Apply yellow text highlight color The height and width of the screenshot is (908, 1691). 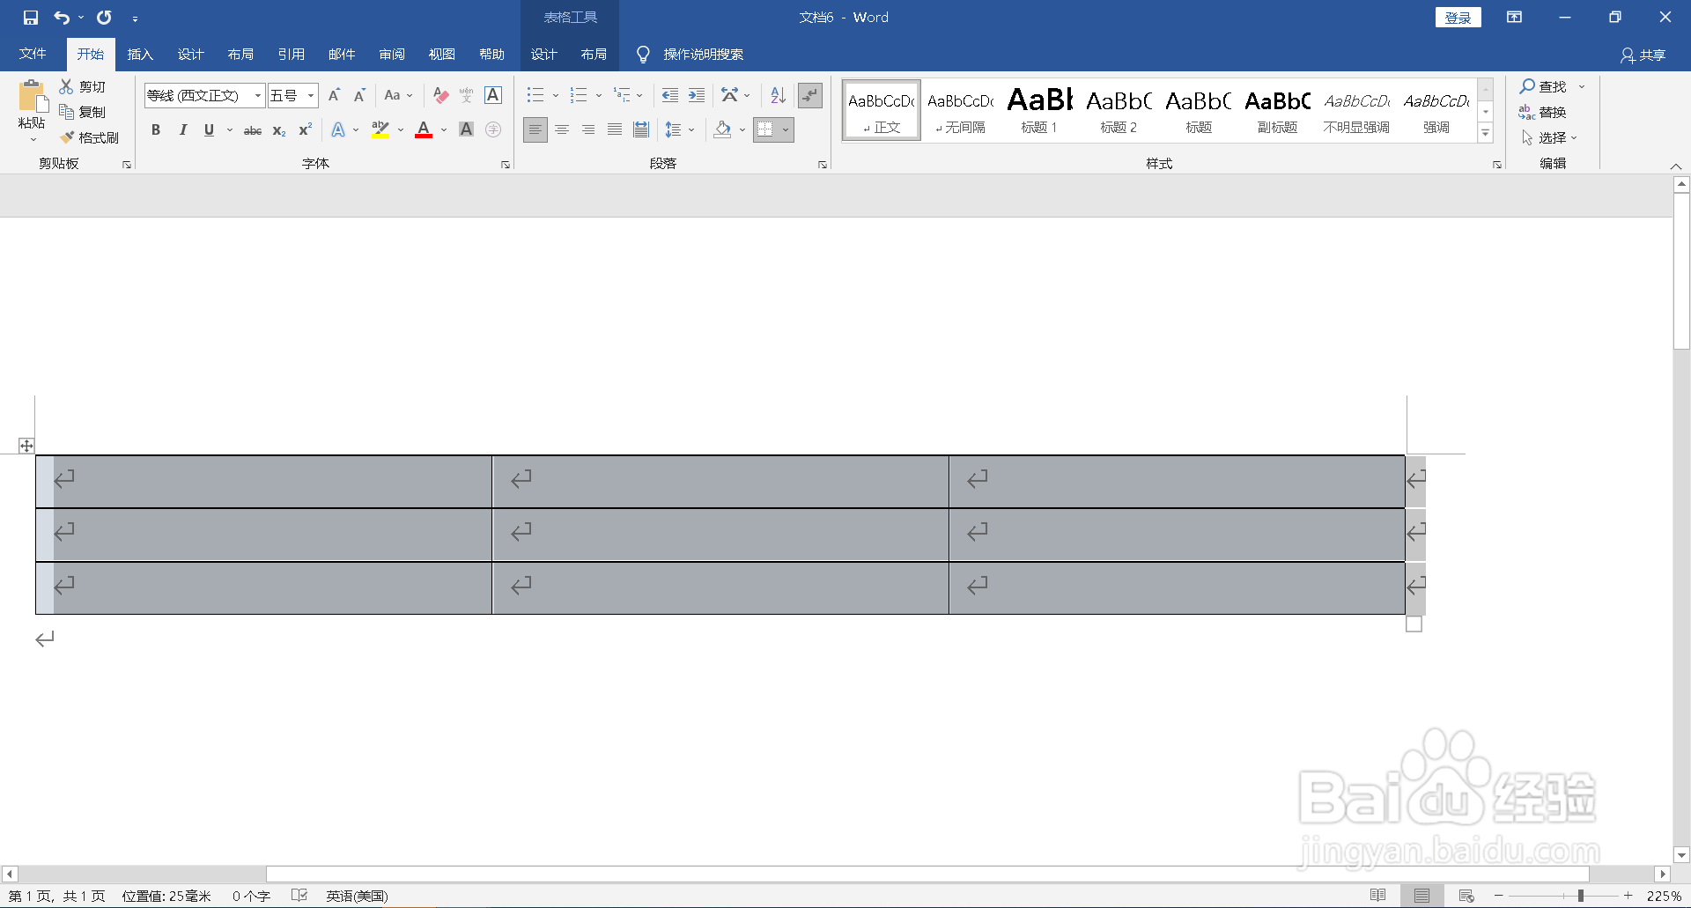point(380,130)
